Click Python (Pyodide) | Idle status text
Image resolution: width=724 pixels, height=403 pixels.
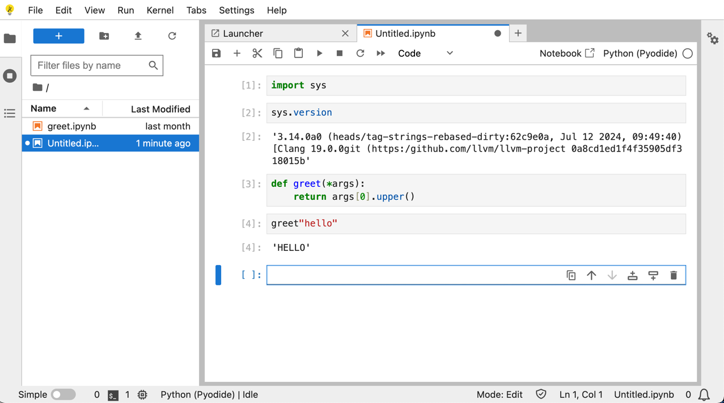tap(209, 394)
